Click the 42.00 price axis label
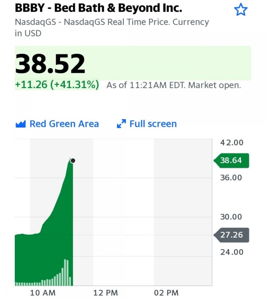This screenshot has width=266, height=299. pos(232,143)
